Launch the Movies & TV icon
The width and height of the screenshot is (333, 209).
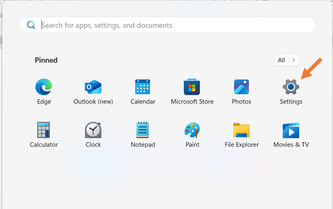pyautogui.click(x=291, y=130)
